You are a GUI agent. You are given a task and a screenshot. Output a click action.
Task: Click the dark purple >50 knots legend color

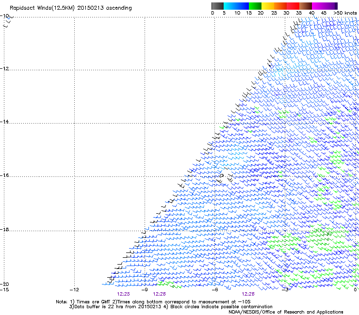[336, 6]
